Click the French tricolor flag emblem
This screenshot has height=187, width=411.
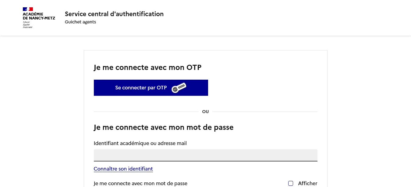(28, 9)
